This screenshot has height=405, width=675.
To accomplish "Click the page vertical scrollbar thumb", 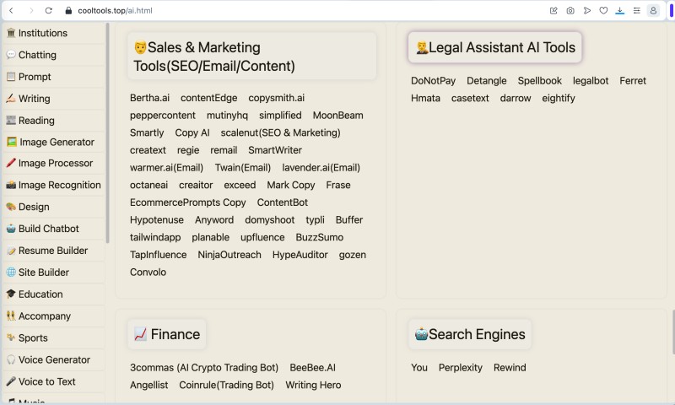I will 672,332.
